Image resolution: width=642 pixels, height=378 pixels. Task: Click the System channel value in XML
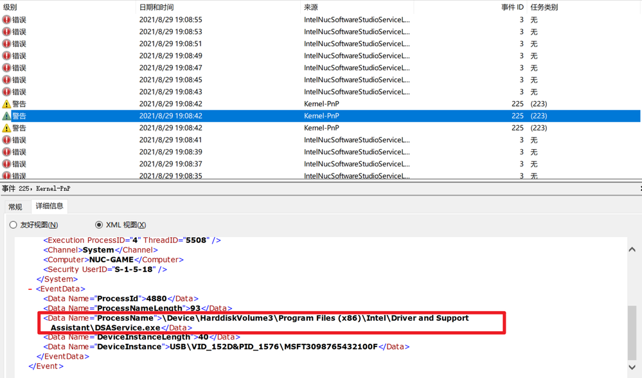click(x=98, y=250)
